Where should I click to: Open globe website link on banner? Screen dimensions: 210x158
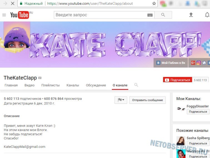pyautogui.click(x=204, y=63)
